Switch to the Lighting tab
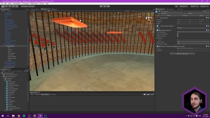Screen dimensions: 210x118 coord(170,9)
